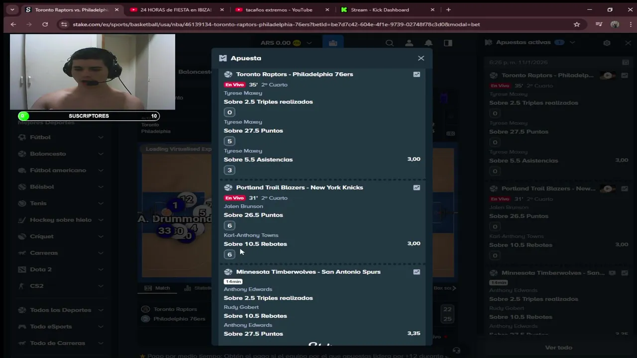Open stats chart for Minnesota Timberwolves bet
Image resolution: width=637 pixels, height=358 pixels.
click(x=417, y=272)
